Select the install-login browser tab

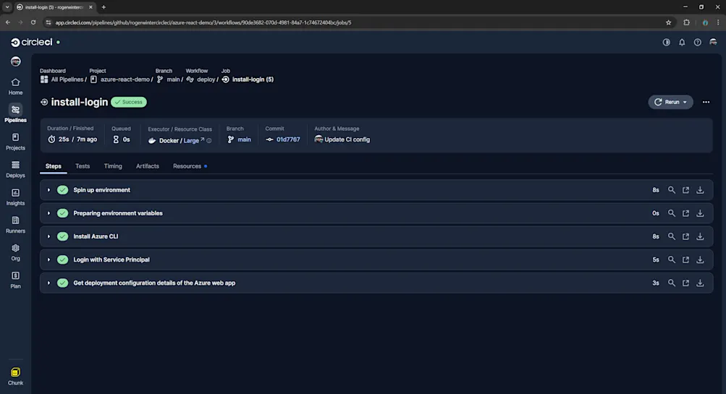[x=54, y=7]
